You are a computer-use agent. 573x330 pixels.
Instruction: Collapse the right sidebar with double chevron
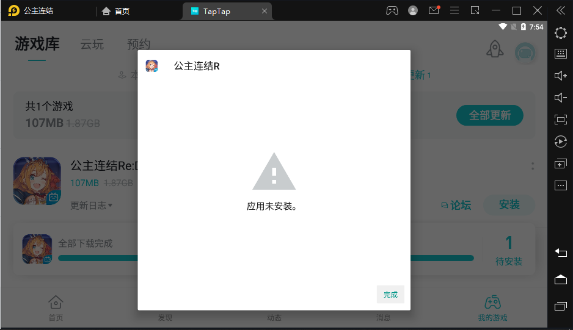tap(560, 10)
